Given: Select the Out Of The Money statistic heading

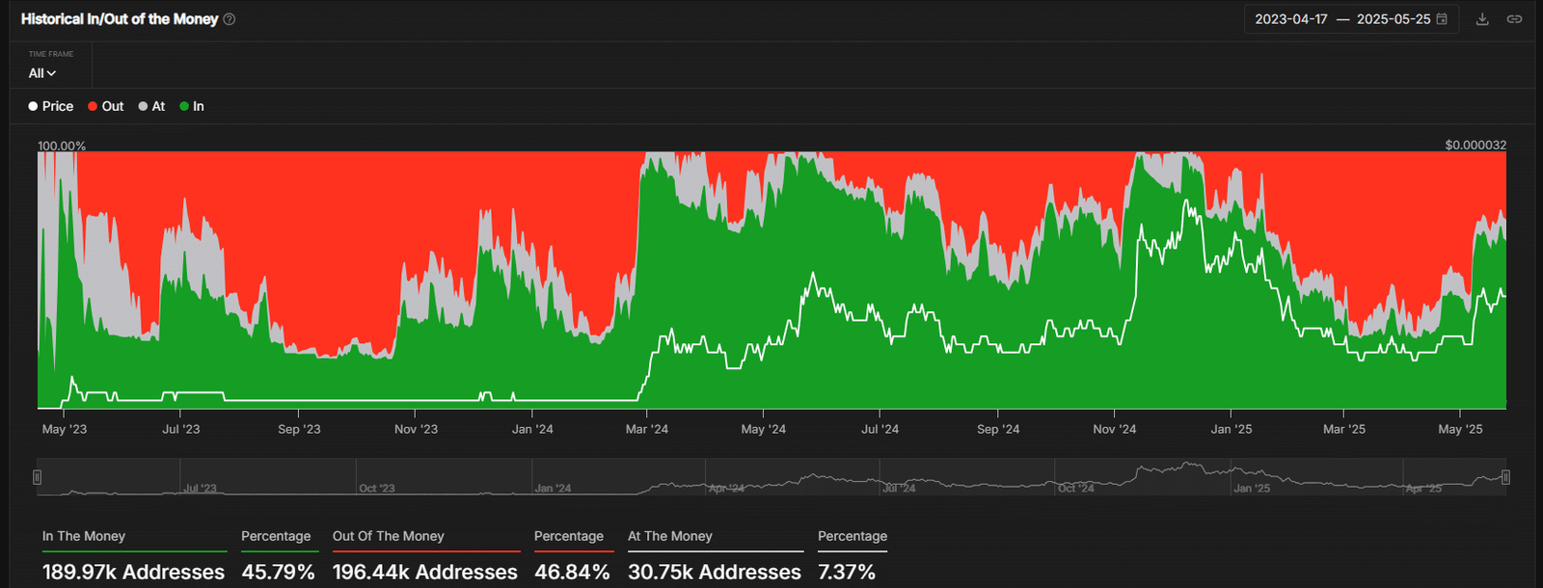Looking at the screenshot, I should [389, 536].
